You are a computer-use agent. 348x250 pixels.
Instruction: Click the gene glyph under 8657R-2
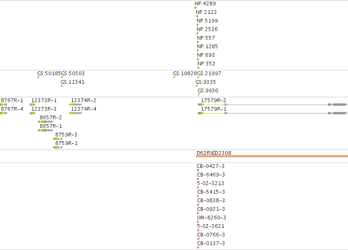(46, 122)
